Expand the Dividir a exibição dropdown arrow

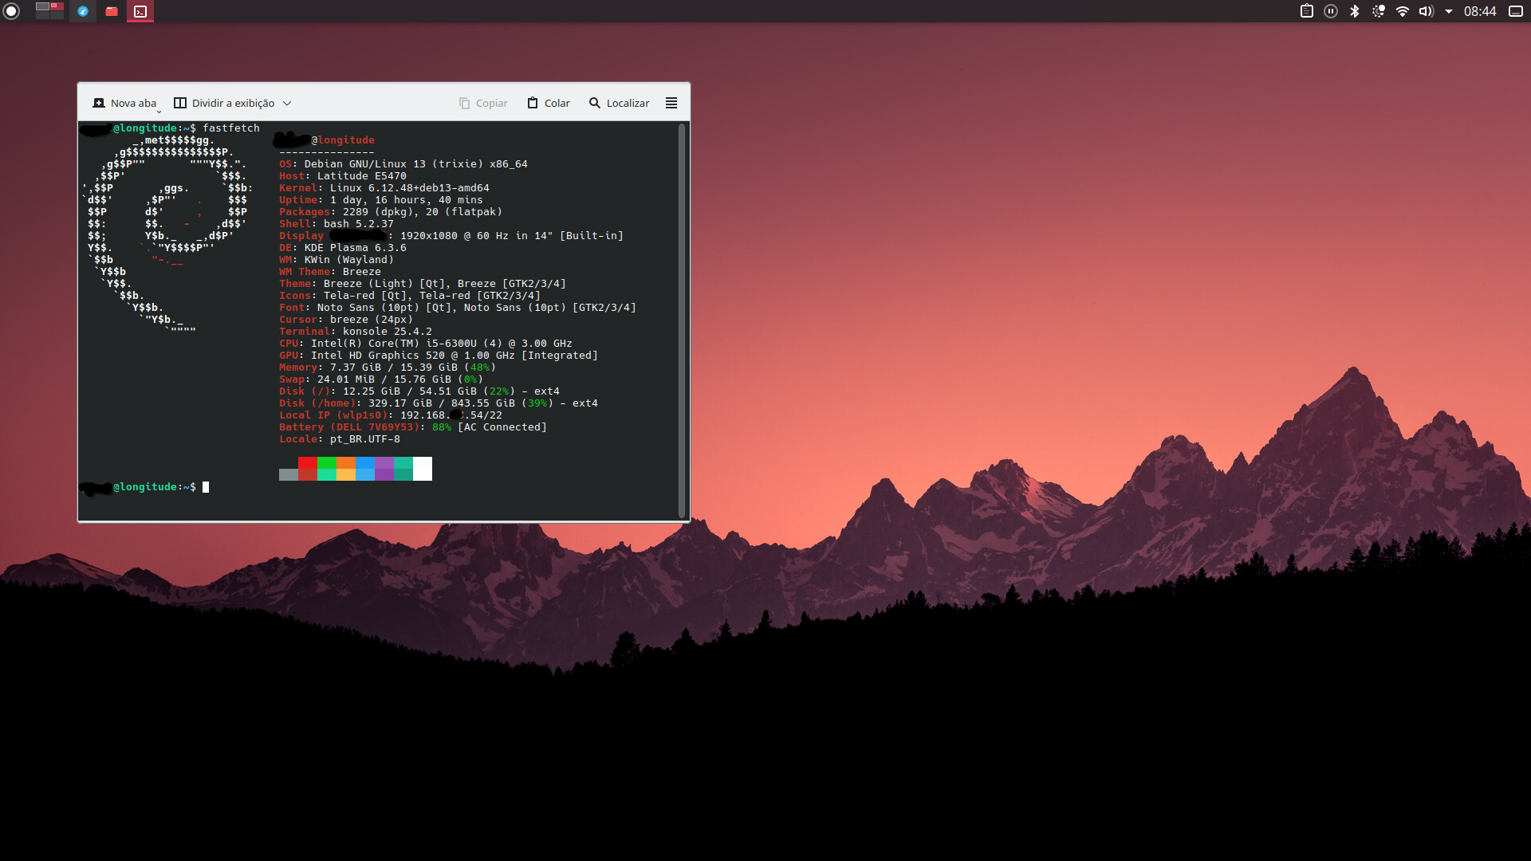pos(287,103)
